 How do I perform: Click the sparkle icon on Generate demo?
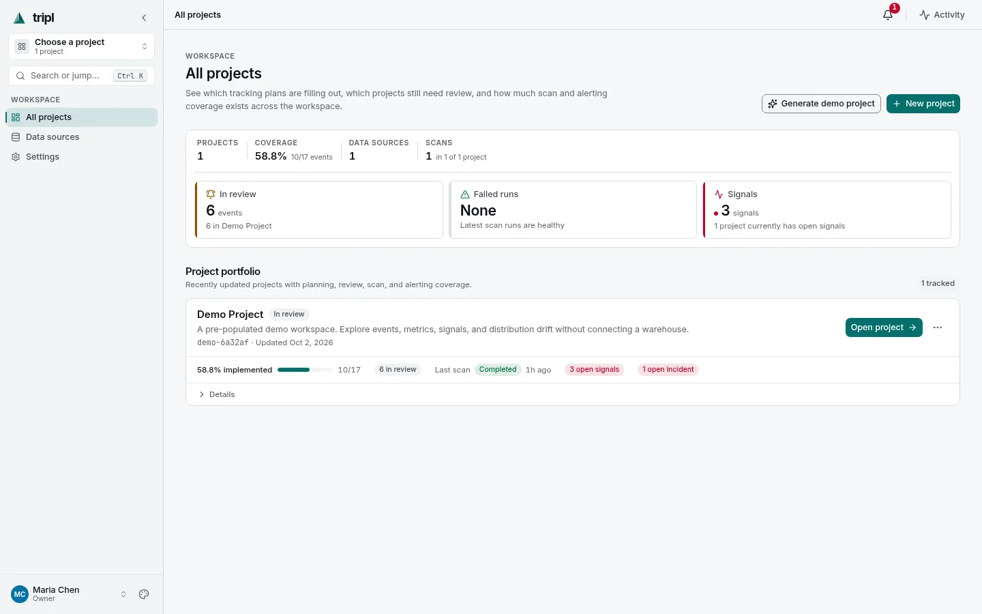click(x=773, y=104)
